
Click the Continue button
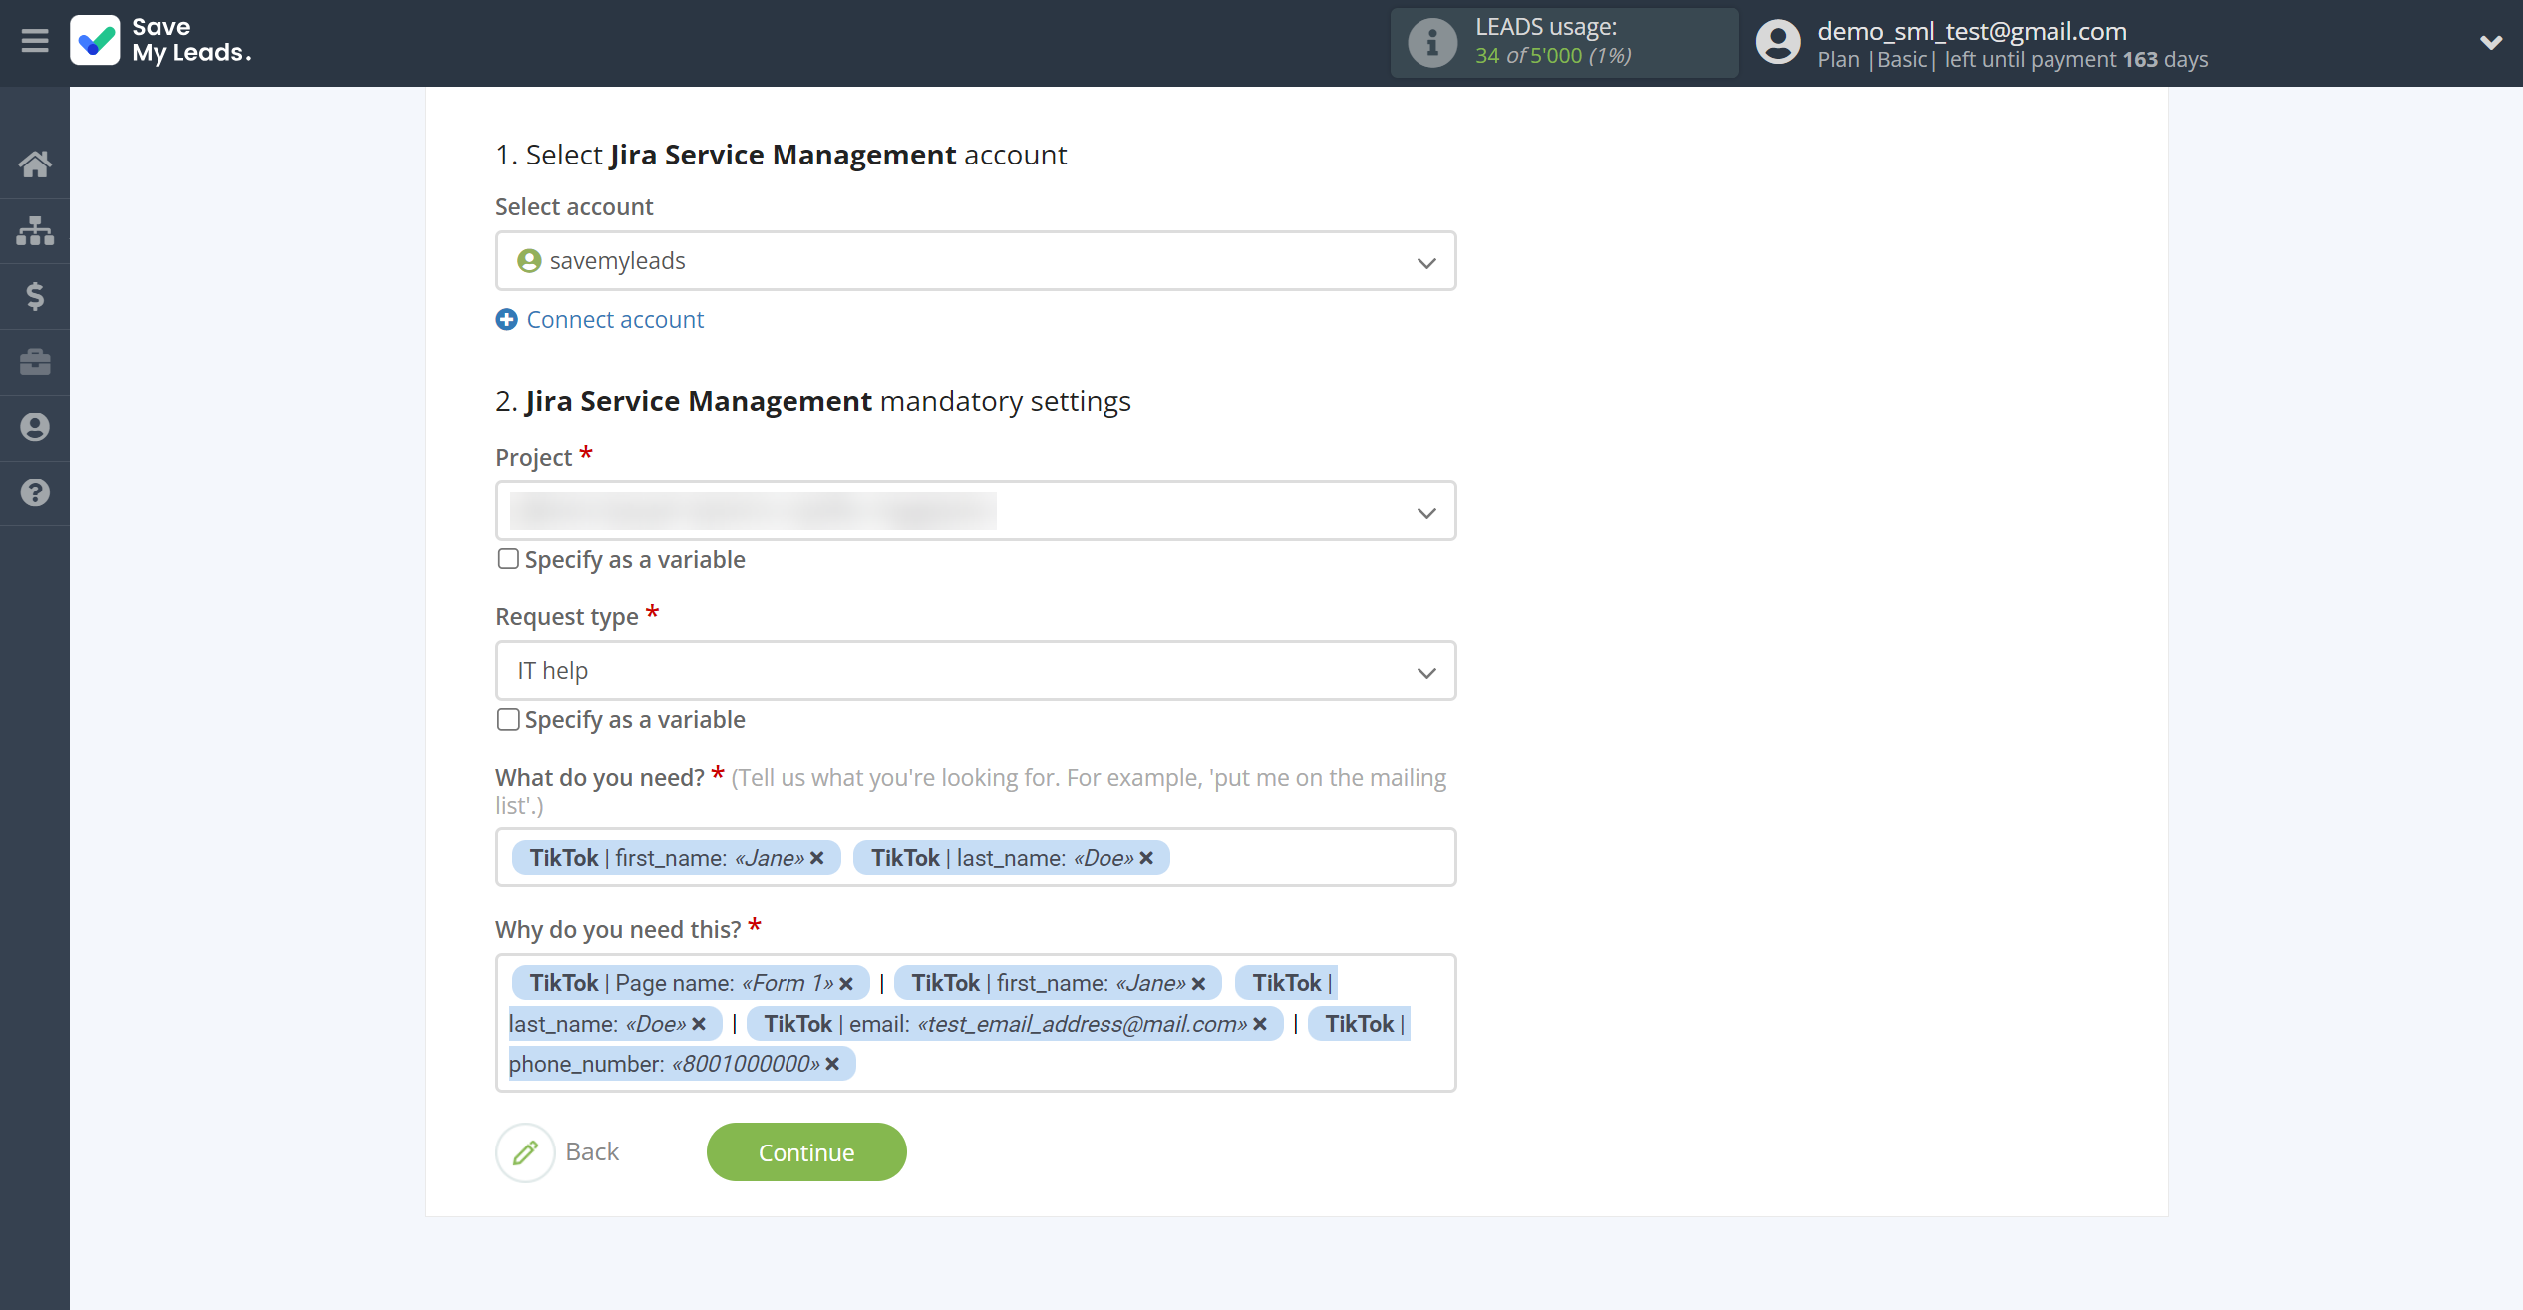[806, 1152]
